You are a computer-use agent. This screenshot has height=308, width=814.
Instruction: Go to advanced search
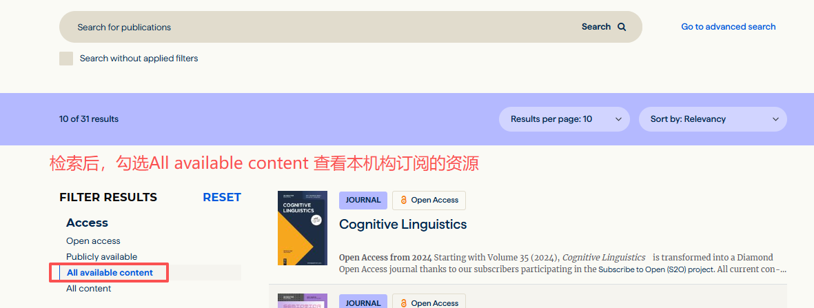coord(728,27)
